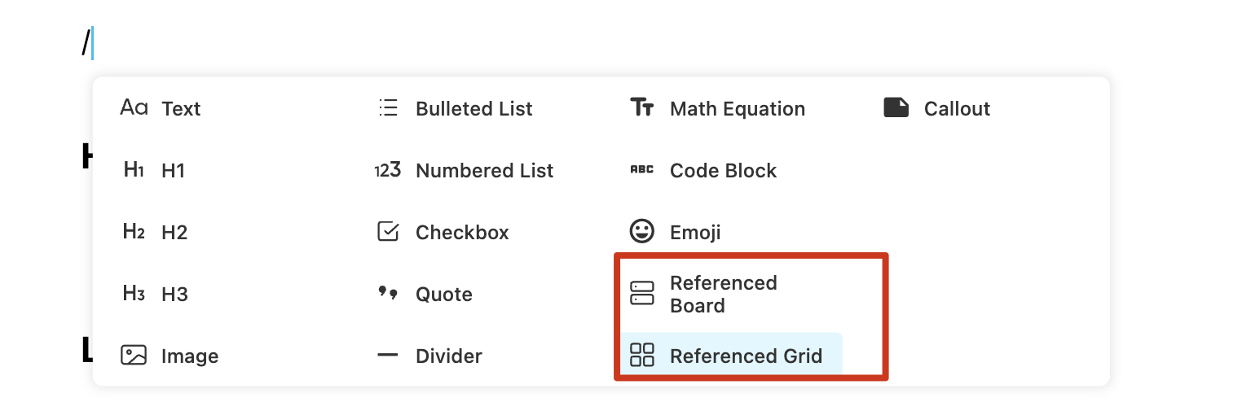Select the Callout menu entry text
1242x415 pixels.
pos(957,108)
